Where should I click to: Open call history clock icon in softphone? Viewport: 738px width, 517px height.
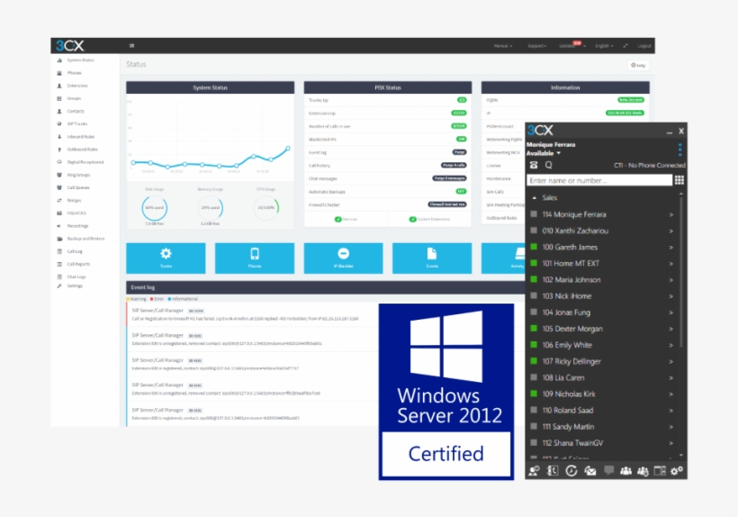[571, 471]
